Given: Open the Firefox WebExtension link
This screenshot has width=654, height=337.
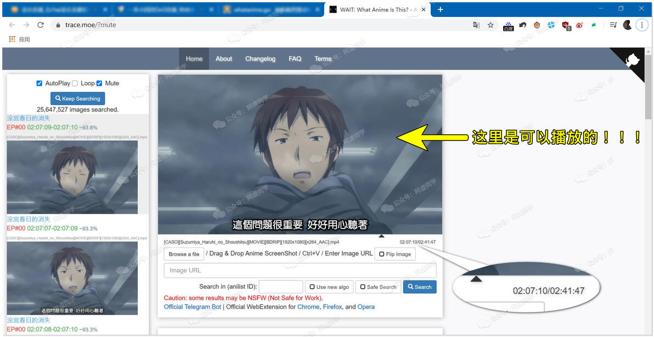Looking at the screenshot, I should tap(332, 307).
